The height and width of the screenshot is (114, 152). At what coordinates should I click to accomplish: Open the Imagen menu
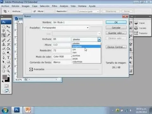(x=26, y=6)
